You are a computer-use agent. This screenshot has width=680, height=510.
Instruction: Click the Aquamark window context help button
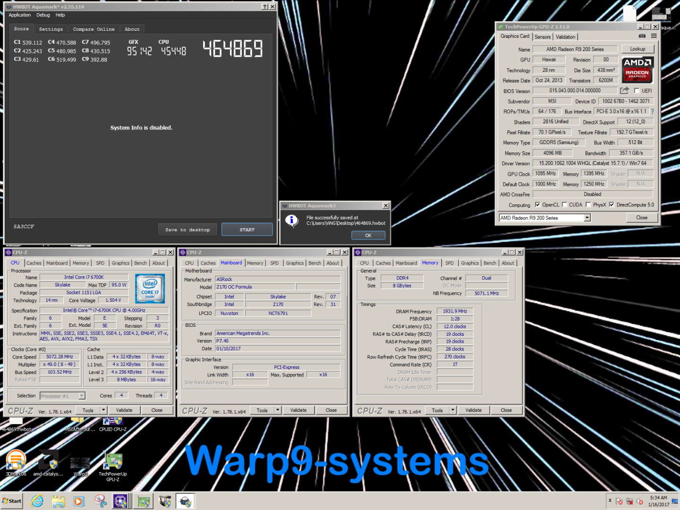point(265,7)
